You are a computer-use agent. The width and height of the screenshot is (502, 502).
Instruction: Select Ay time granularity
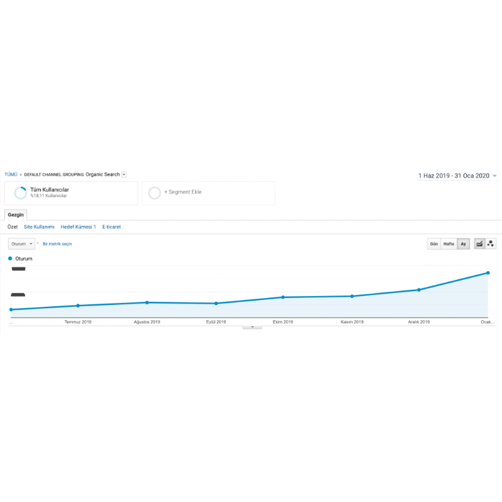[463, 244]
